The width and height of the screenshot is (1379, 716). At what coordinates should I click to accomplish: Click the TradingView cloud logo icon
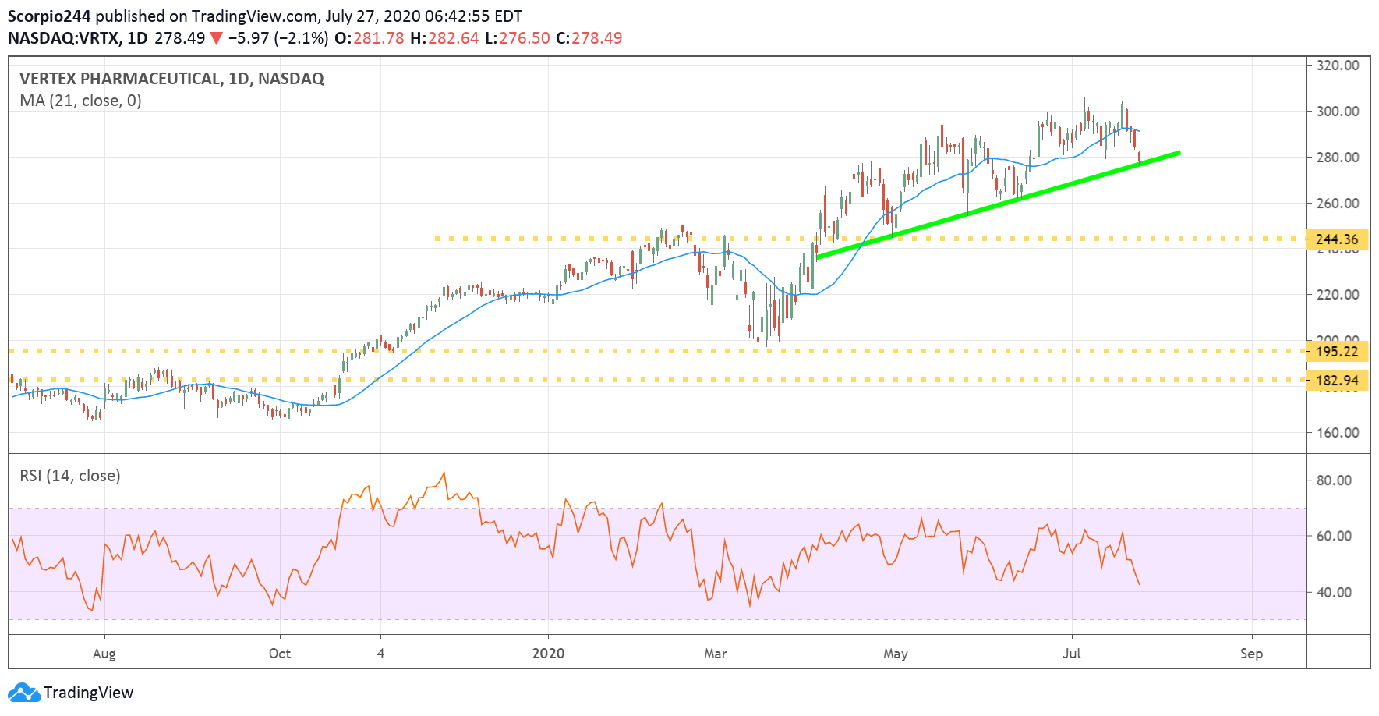[x=23, y=693]
